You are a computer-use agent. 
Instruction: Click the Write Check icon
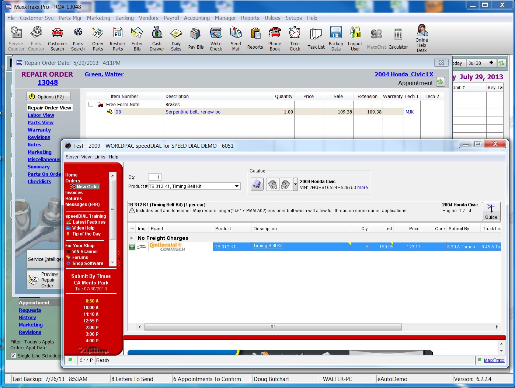tap(216, 39)
